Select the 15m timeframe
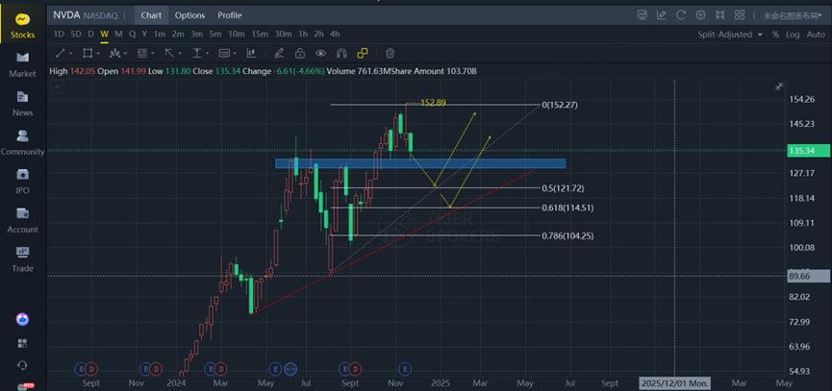 [260, 35]
